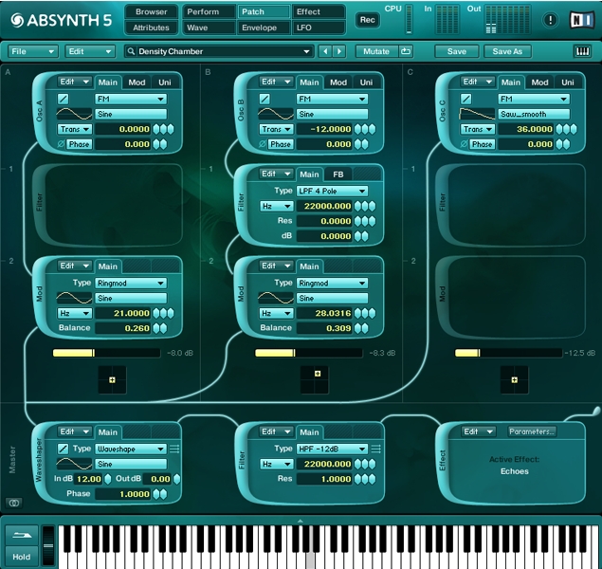This screenshot has height=569, width=602.
Task: Open channel B Filter LPF 4 Pole dropdown
Action: (x=332, y=191)
